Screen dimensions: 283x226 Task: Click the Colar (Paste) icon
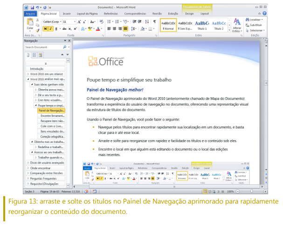[x=30, y=24]
